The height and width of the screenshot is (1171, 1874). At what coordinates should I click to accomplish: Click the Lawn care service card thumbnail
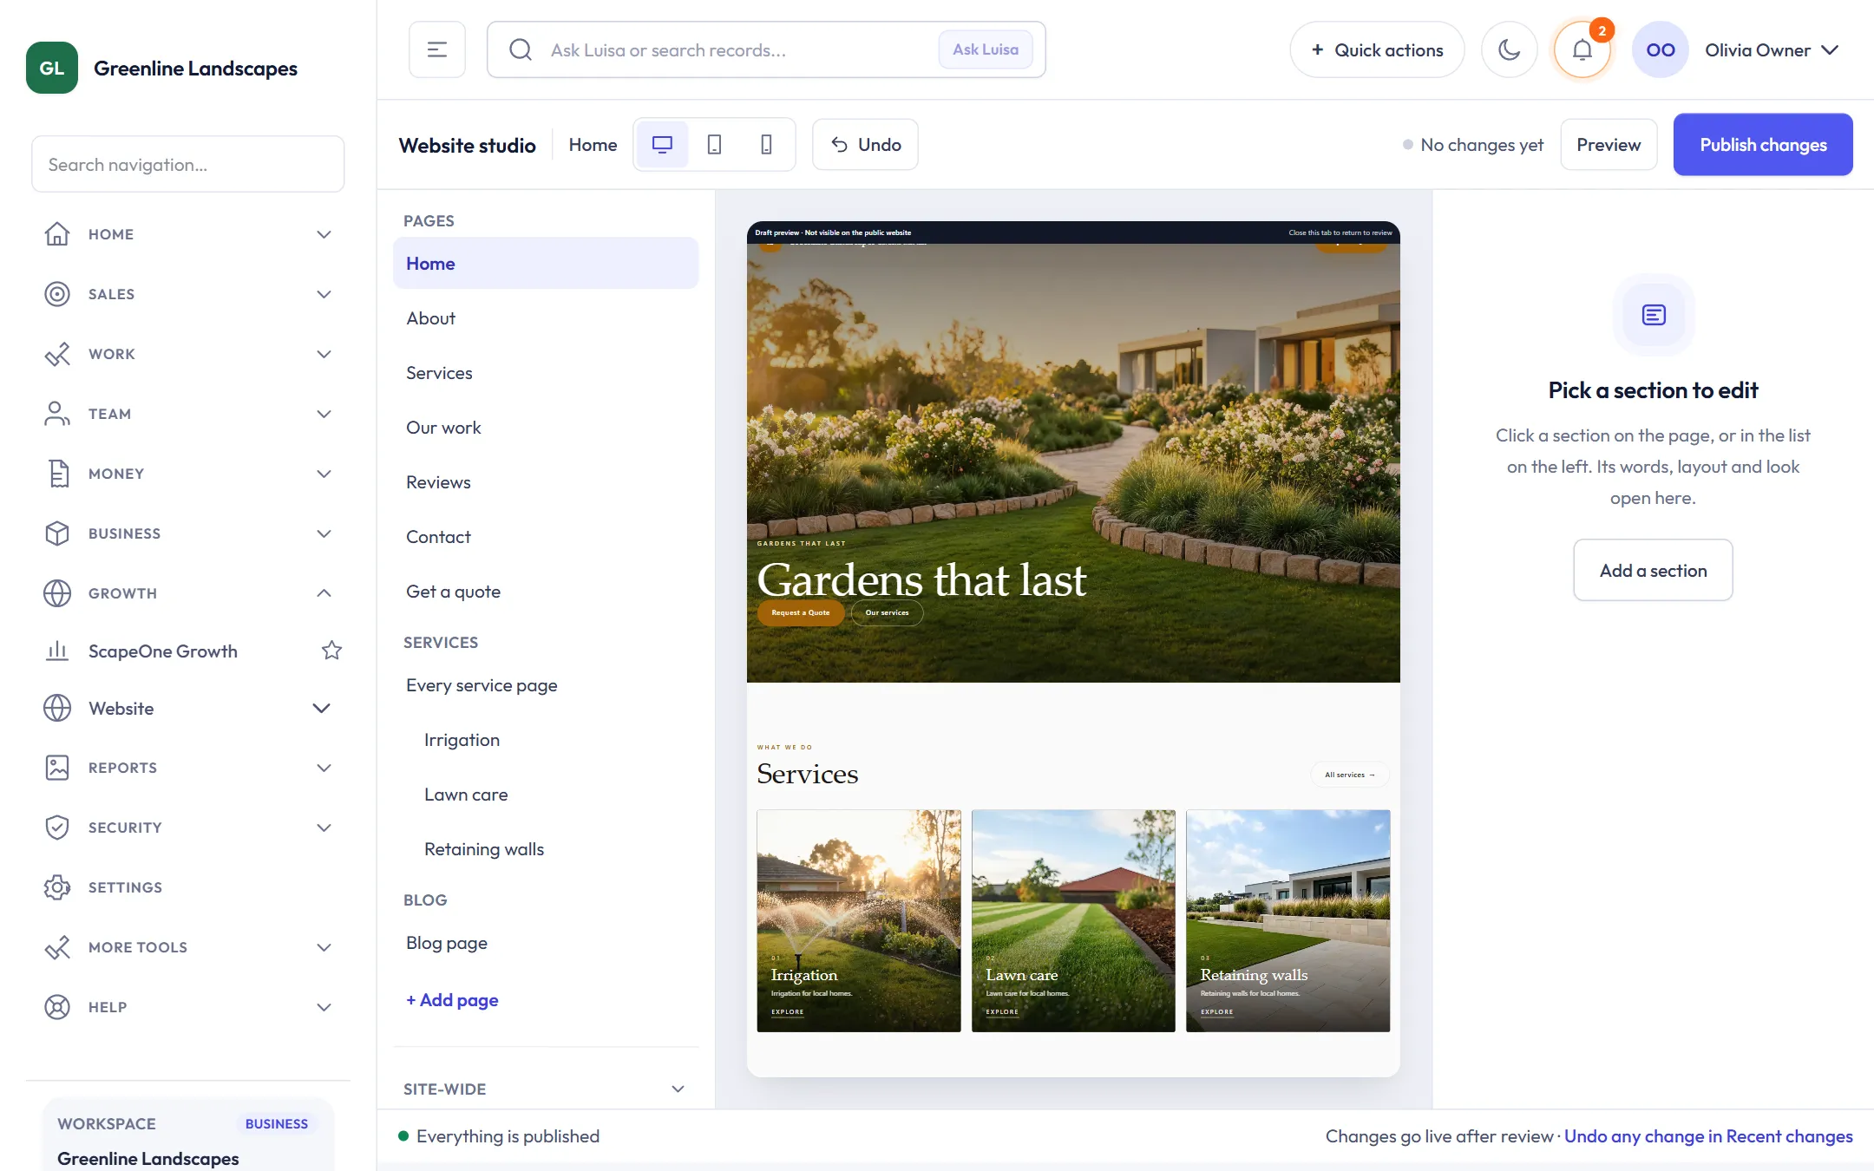[1073, 920]
